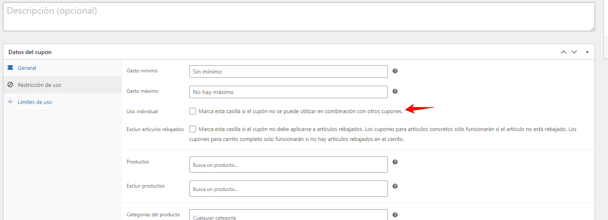Click the Restricción de uso prohibition icon

tap(10, 85)
